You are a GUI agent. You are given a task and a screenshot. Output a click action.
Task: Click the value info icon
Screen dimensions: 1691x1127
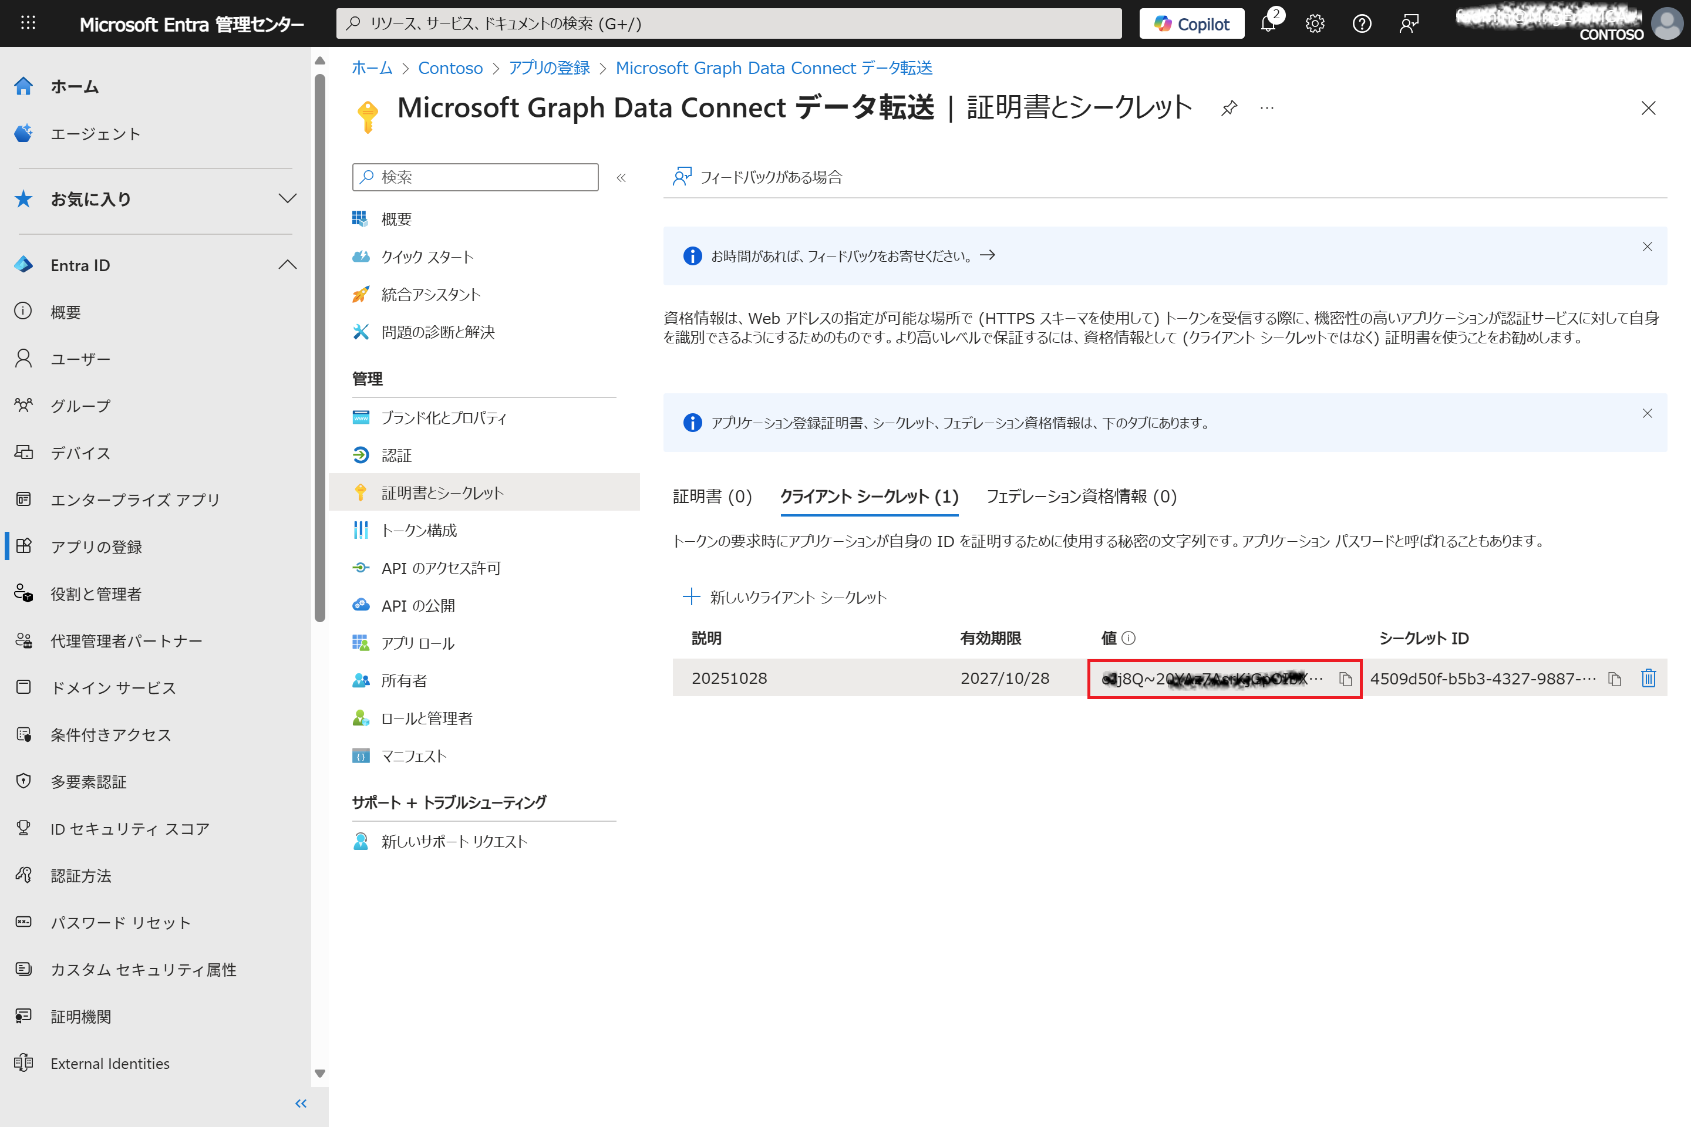(1129, 638)
